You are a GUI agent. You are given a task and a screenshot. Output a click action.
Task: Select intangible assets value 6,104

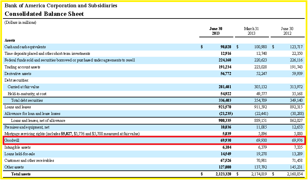(x=227, y=147)
